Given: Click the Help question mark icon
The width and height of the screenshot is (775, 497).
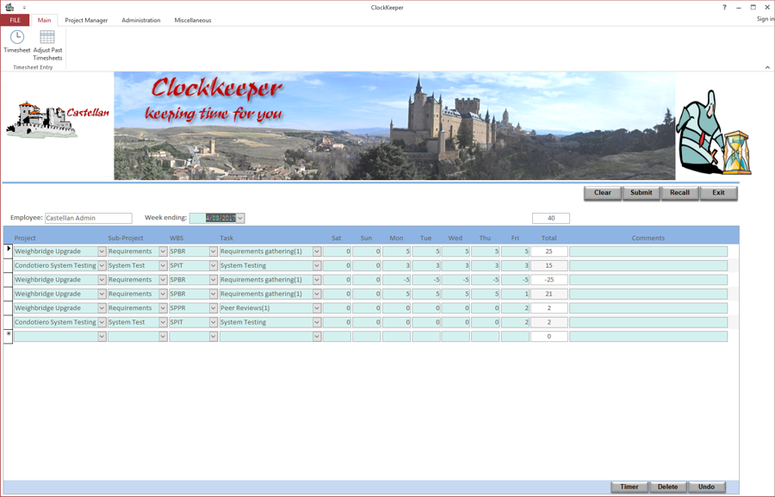Looking at the screenshot, I should (724, 7).
